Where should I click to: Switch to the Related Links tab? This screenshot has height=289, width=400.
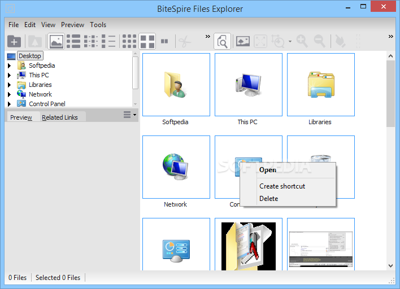60,117
